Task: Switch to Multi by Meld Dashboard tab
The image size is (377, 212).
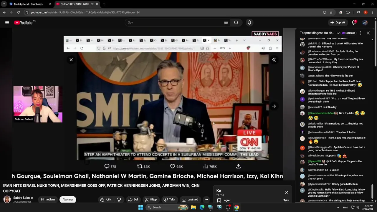Action: pos(28,4)
